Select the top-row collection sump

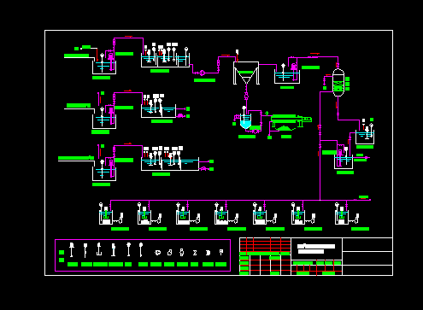[104, 67]
